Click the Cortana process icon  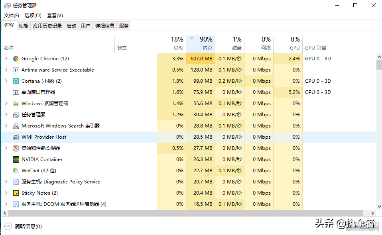[16, 81]
